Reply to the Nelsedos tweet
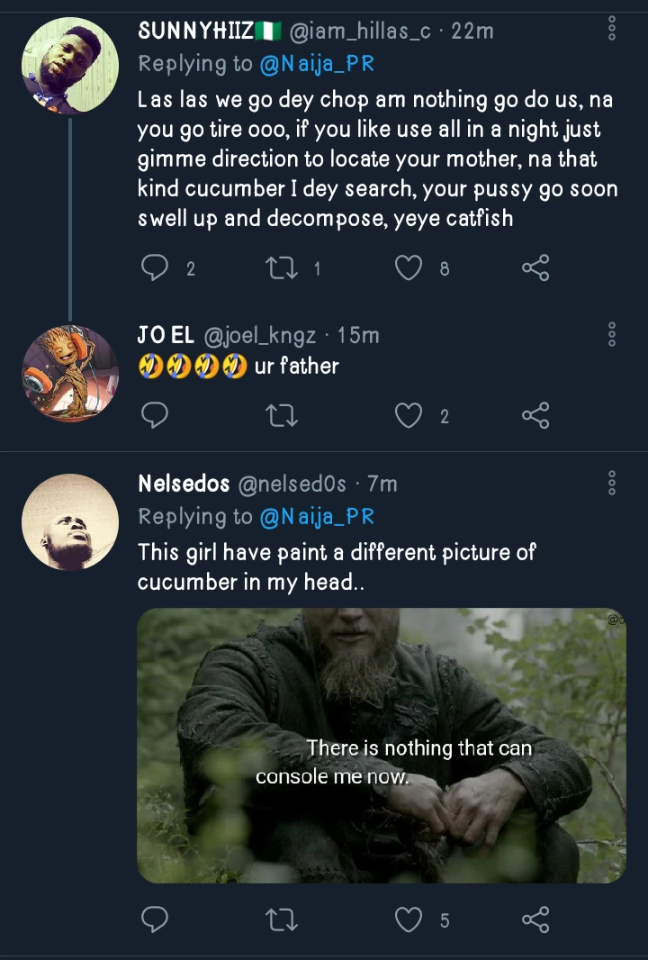 156,919
